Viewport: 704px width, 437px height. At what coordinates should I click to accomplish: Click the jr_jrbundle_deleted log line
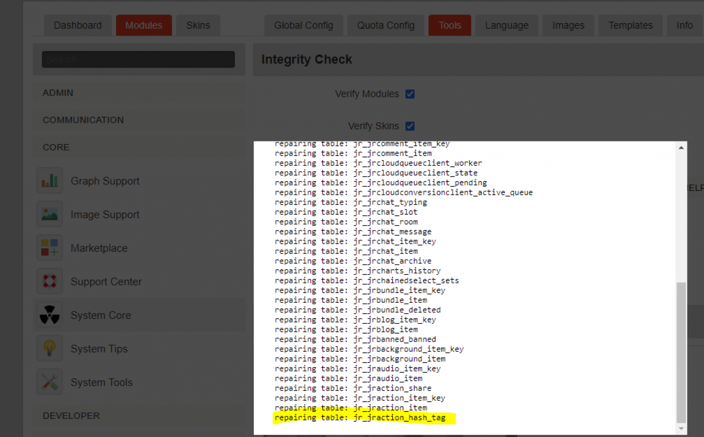coord(358,310)
